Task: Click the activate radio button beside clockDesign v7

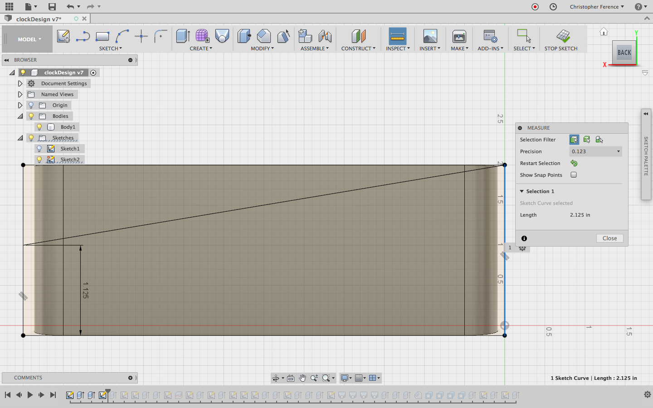Action: (x=93, y=73)
